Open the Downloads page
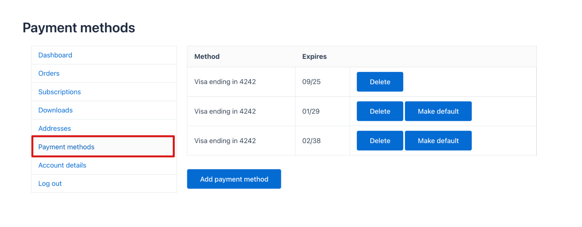The image size is (582, 227). (x=55, y=110)
